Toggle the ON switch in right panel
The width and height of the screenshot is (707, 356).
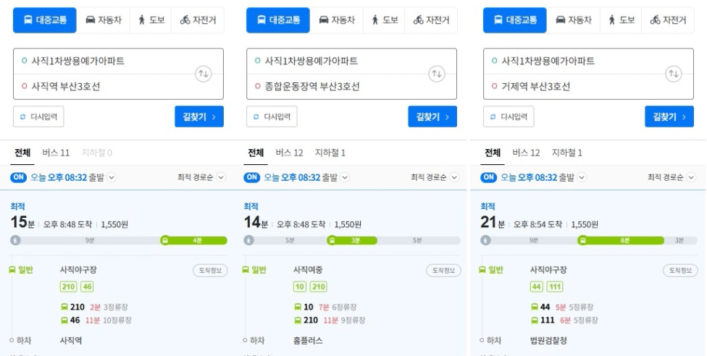pos(488,177)
